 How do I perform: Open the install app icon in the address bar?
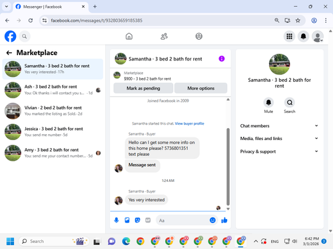point(288,21)
